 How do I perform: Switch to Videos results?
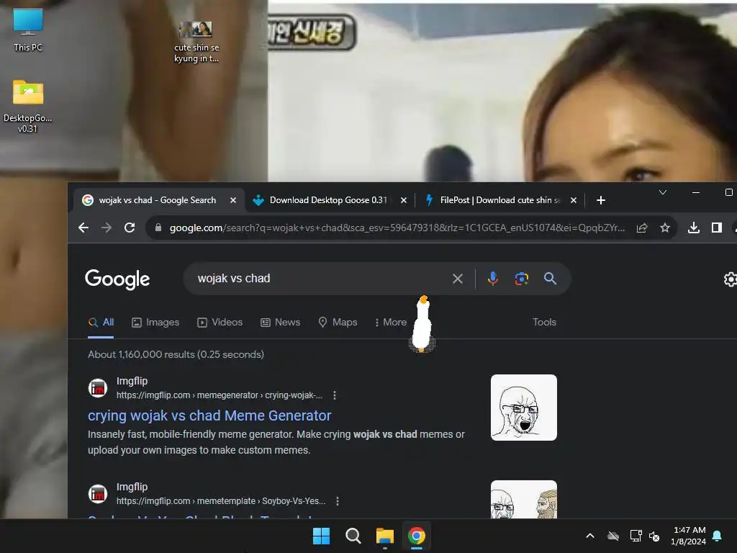(220, 323)
